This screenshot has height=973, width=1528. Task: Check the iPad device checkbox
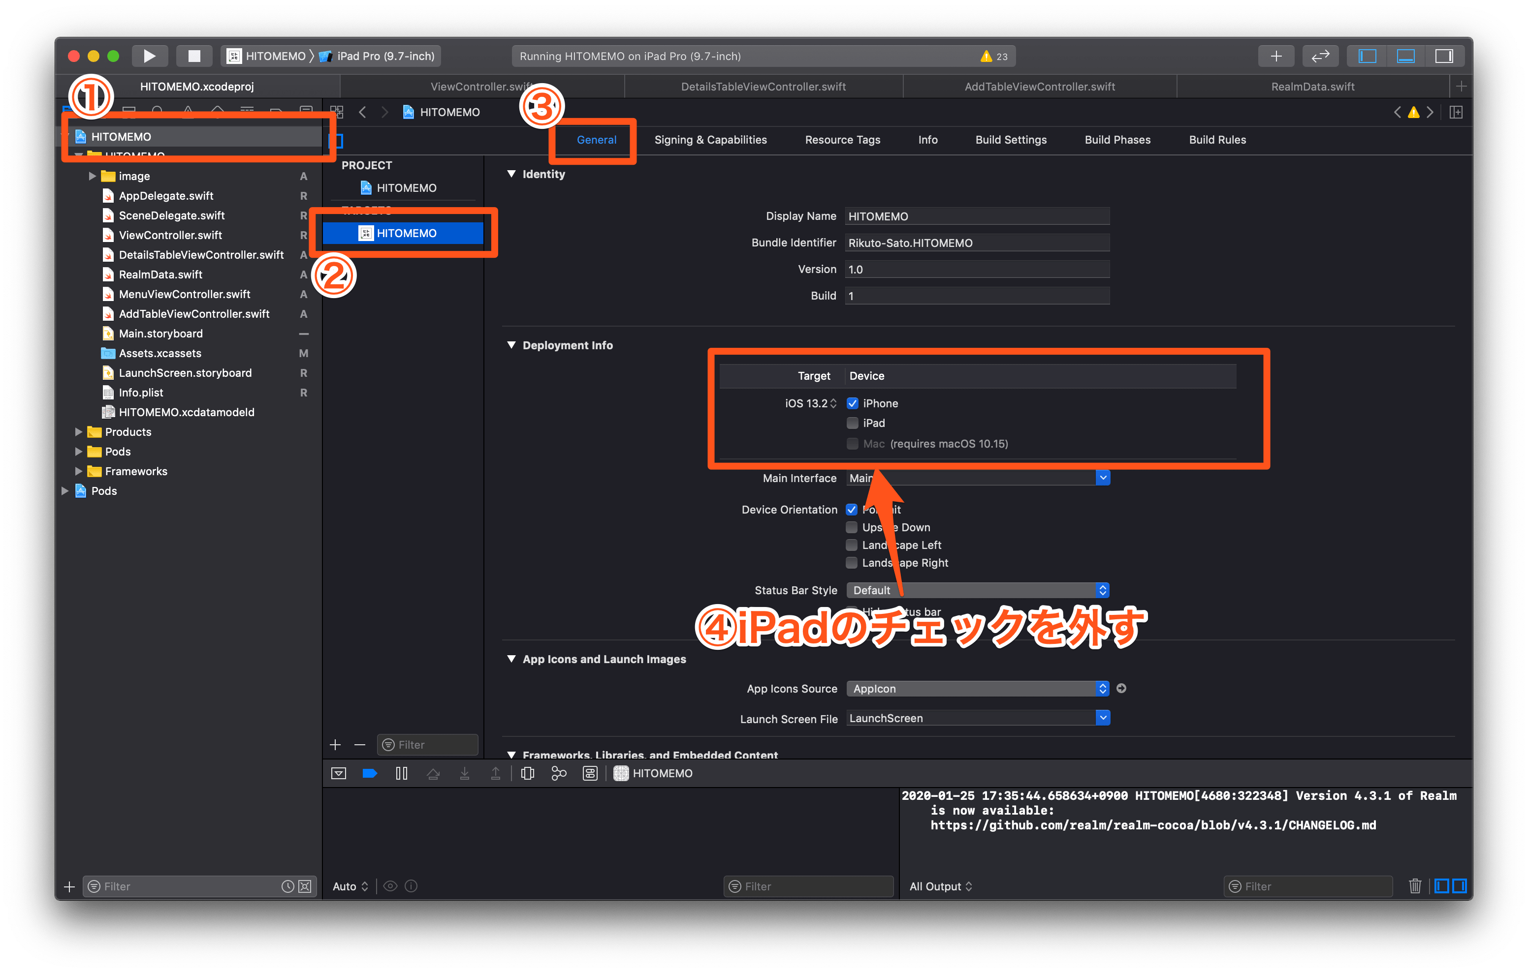point(852,423)
